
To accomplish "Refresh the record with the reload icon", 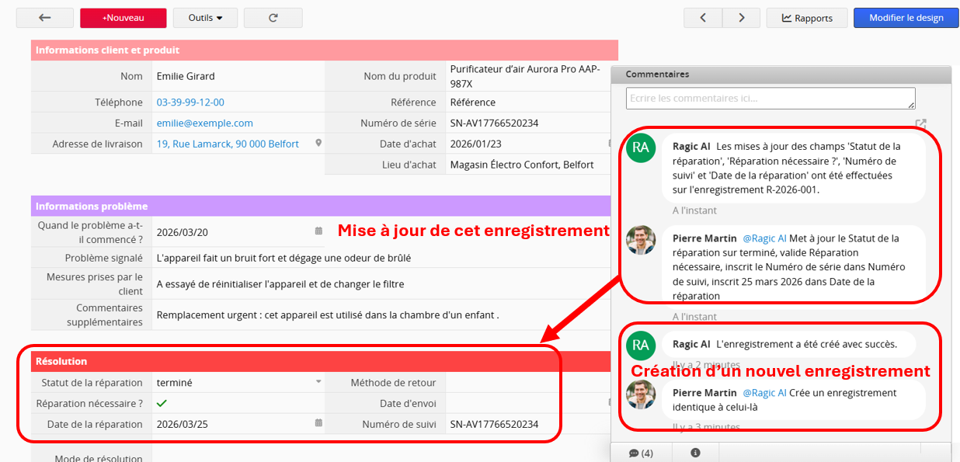I will tap(273, 18).
